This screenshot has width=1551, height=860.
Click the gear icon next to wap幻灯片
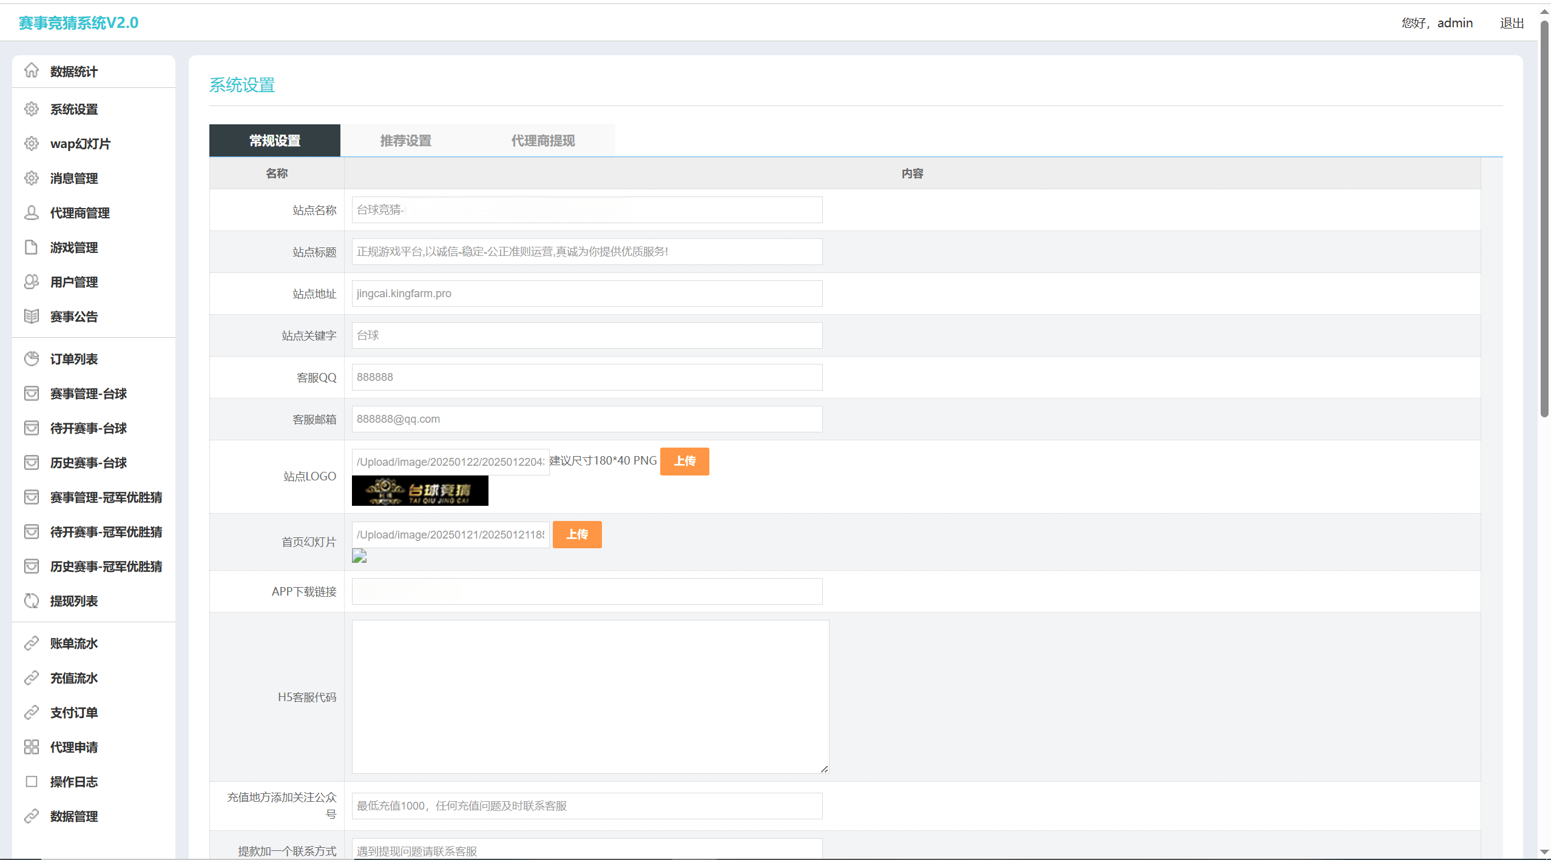pyautogui.click(x=32, y=144)
